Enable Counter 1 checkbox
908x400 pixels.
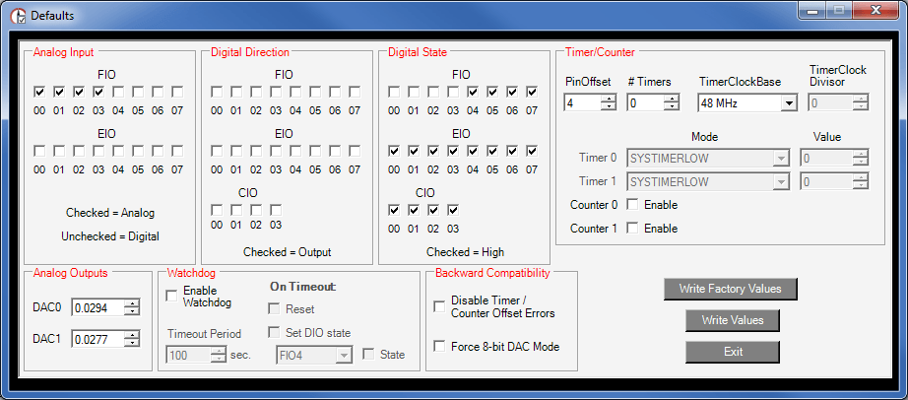click(633, 229)
